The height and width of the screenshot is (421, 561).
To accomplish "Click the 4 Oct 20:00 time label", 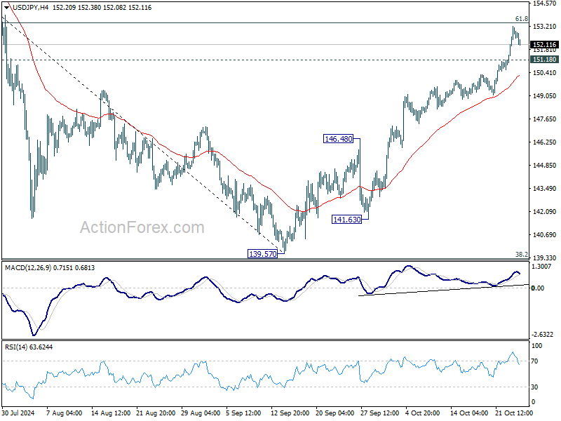I will 423,413.
